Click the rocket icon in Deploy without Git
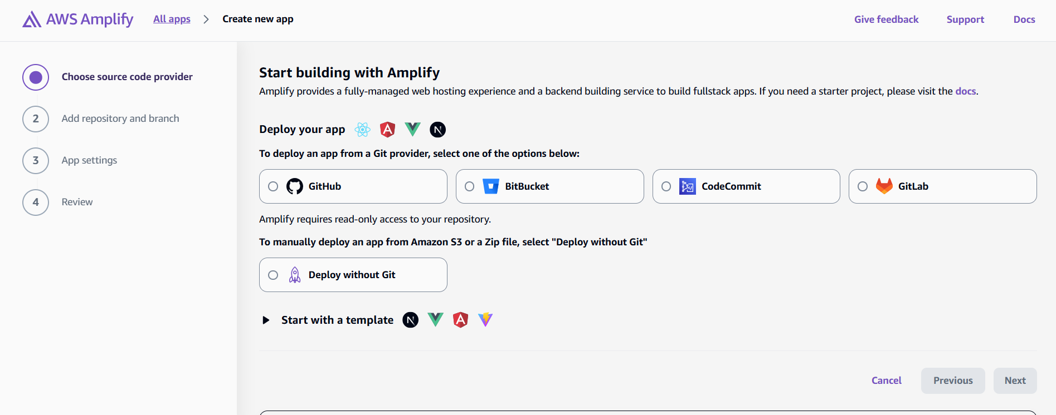 [x=294, y=274]
